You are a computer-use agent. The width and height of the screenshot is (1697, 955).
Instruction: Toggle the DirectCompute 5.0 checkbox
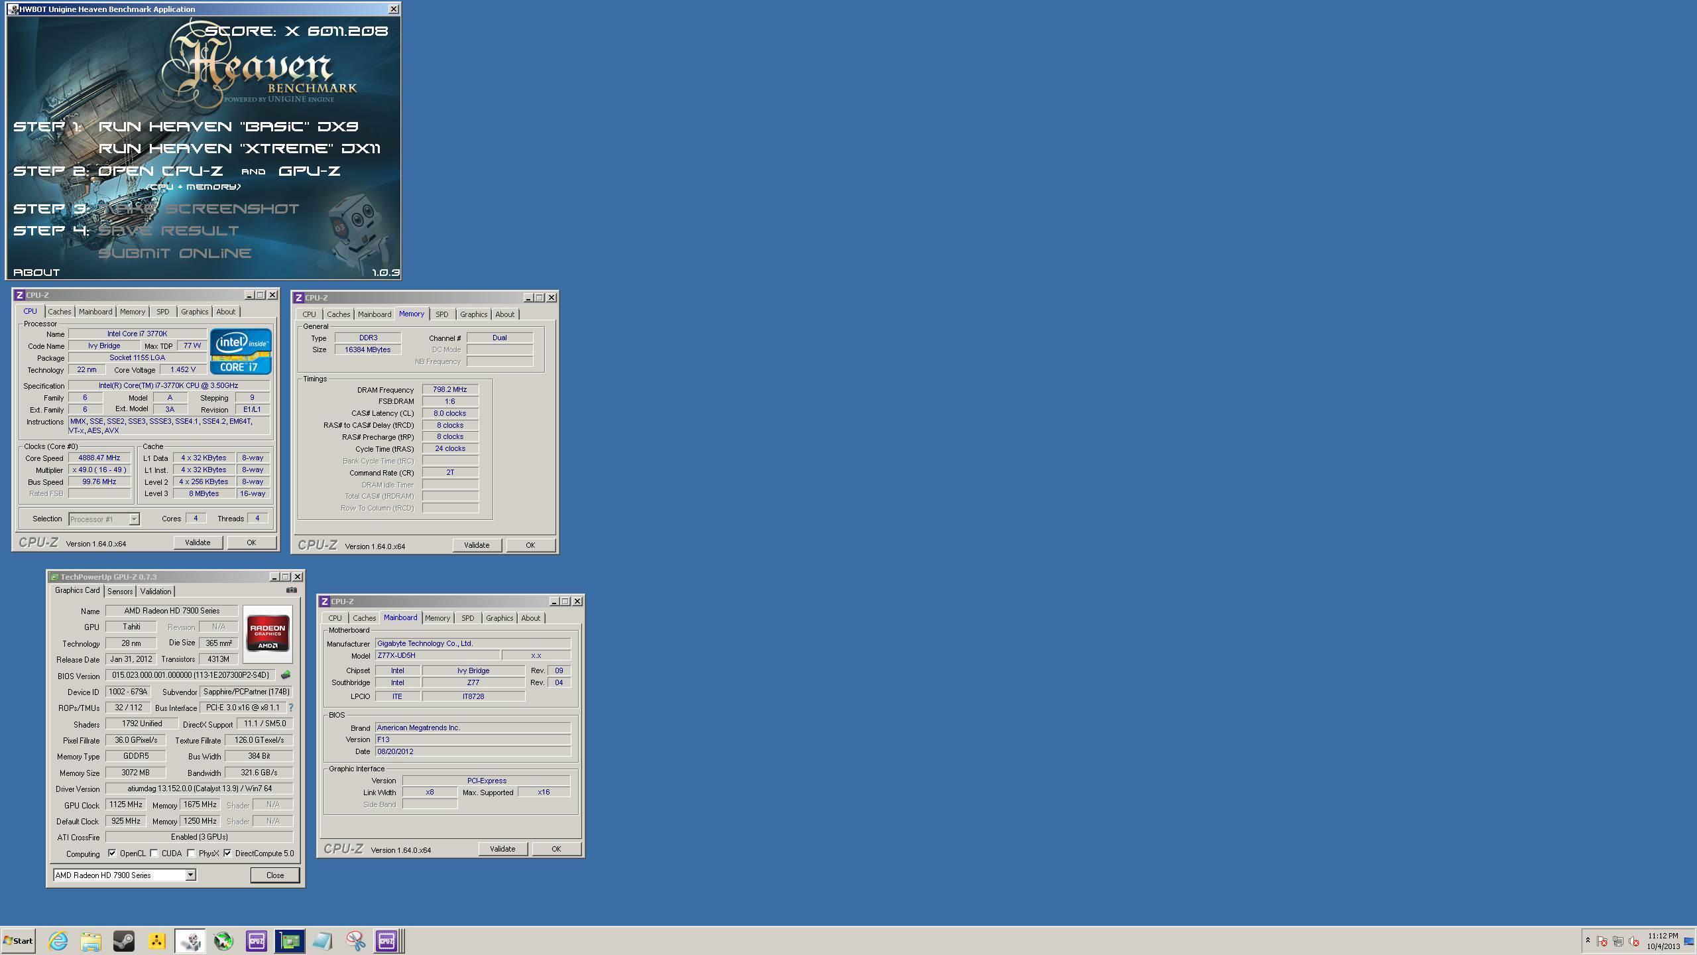(227, 854)
